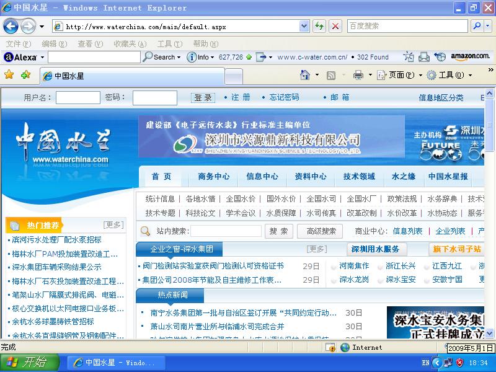Open the recent pages dropdown arrow

(42, 27)
